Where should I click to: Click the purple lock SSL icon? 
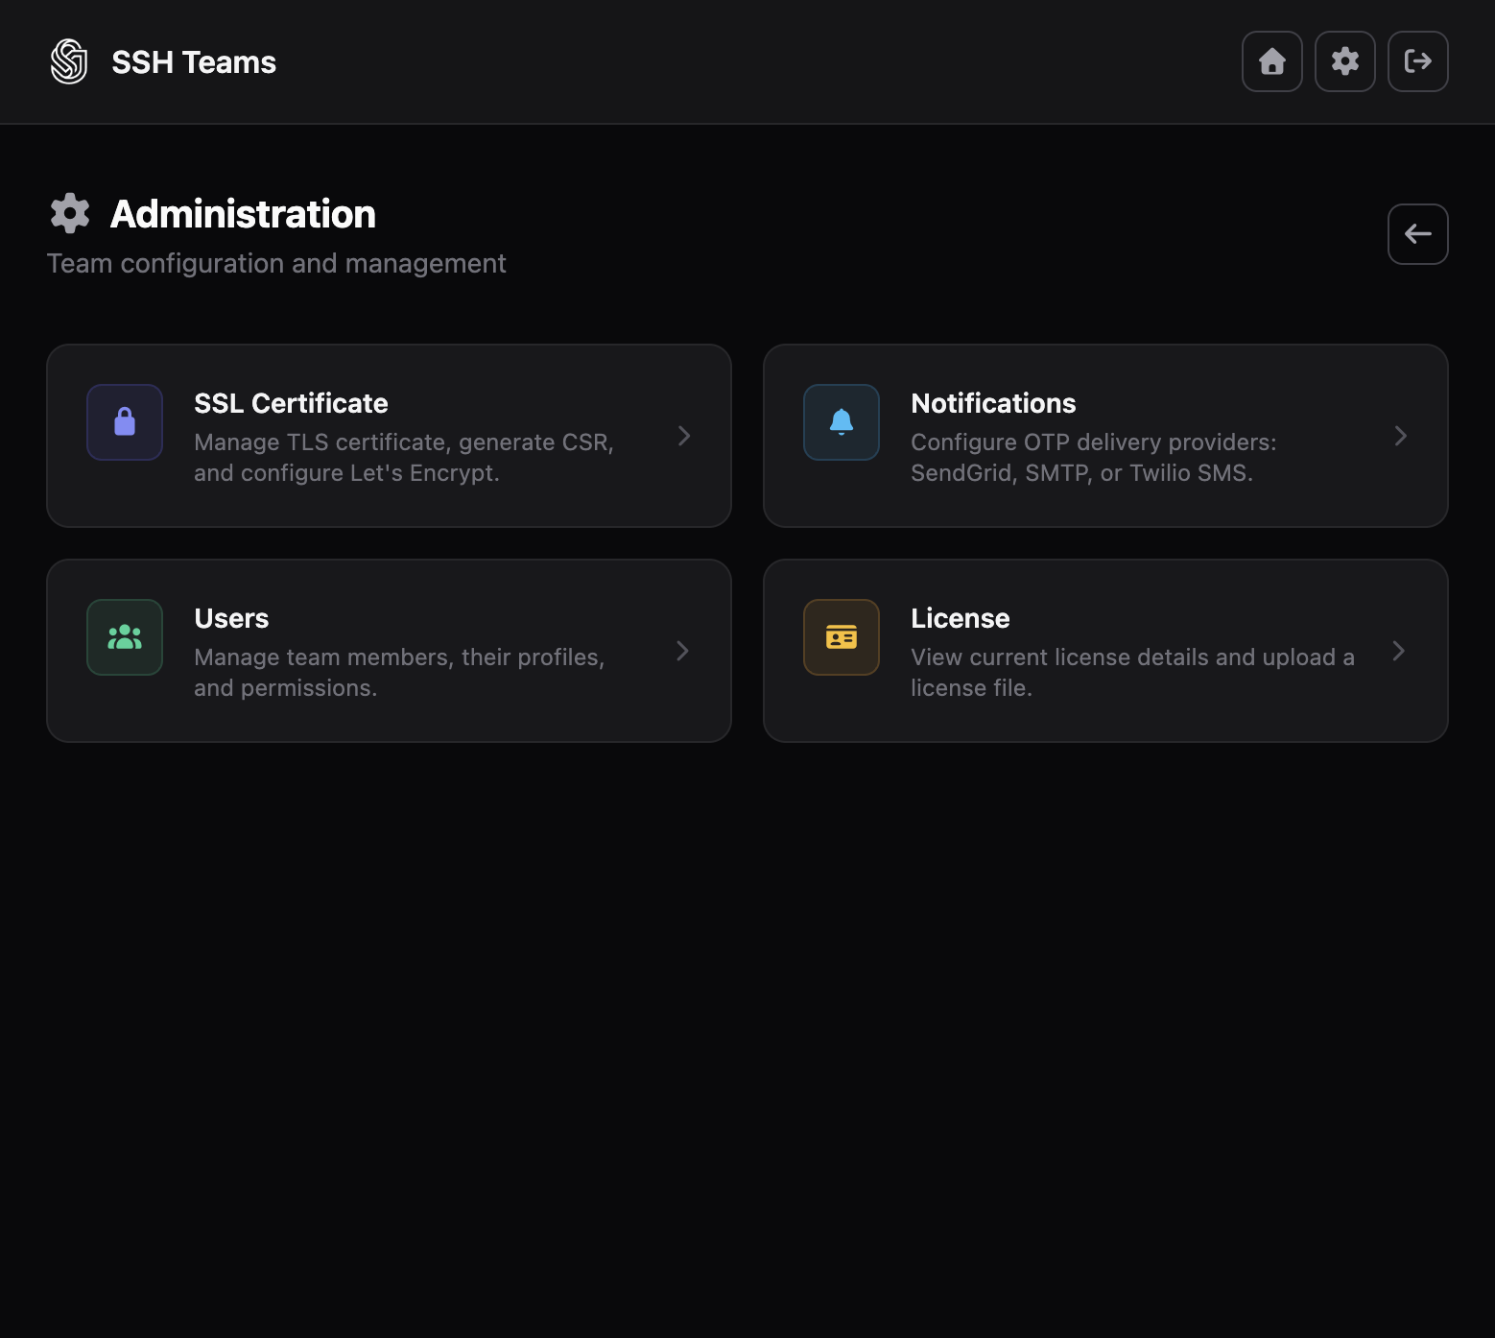125,422
